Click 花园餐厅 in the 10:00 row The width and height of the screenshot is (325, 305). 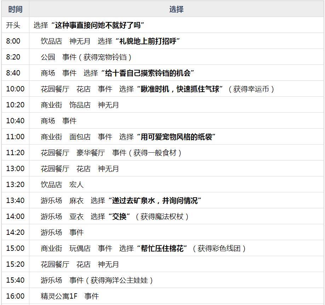(55, 89)
